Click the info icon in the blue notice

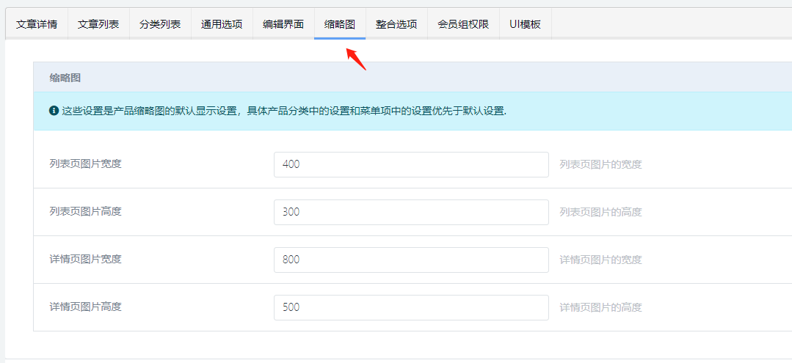point(54,111)
